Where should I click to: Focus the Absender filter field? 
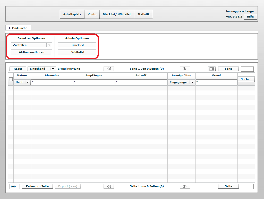pyautogui.click(x=52, y=82)
